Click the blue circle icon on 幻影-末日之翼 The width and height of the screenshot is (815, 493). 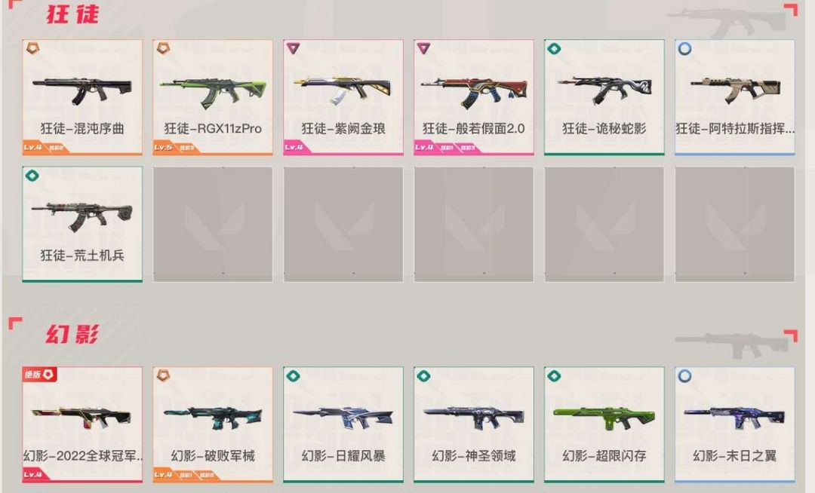coord(684,375)
